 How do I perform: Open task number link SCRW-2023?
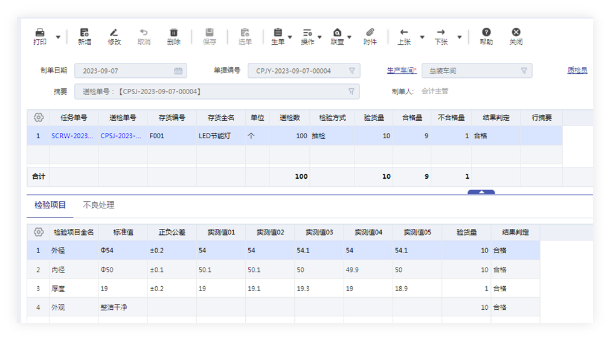tap(72, 136)
